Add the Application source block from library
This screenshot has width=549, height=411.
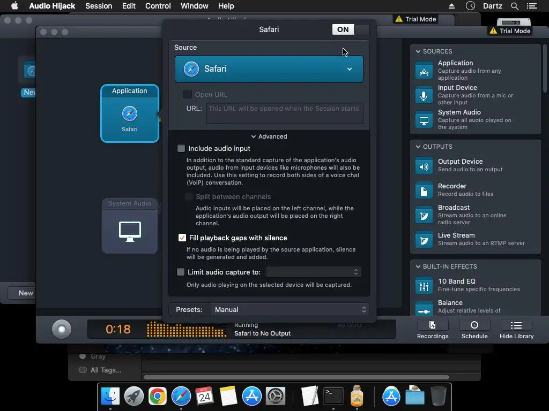[x=475, y=70]
